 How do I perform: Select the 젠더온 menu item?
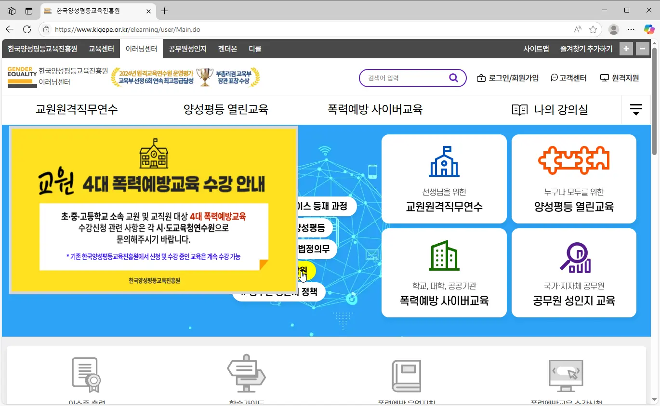(x=227, y=49)
